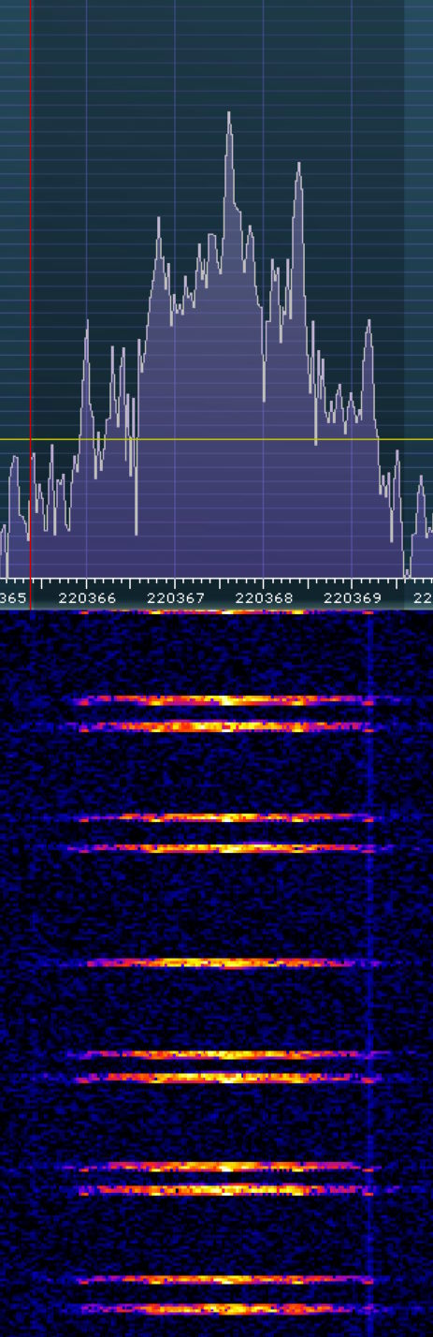Viewport: 433px width, 1337px height.
Task: Click the partial 365 label at axis left
Action: [13, 597]
